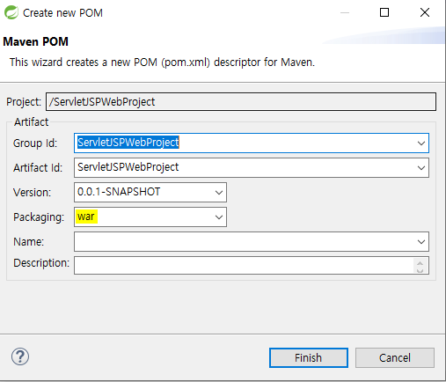This screenshot has height=382, width=446.
Task: Click the Spring leaf icon in title bar
Action: pyautogui.click(x=11, y=12)
